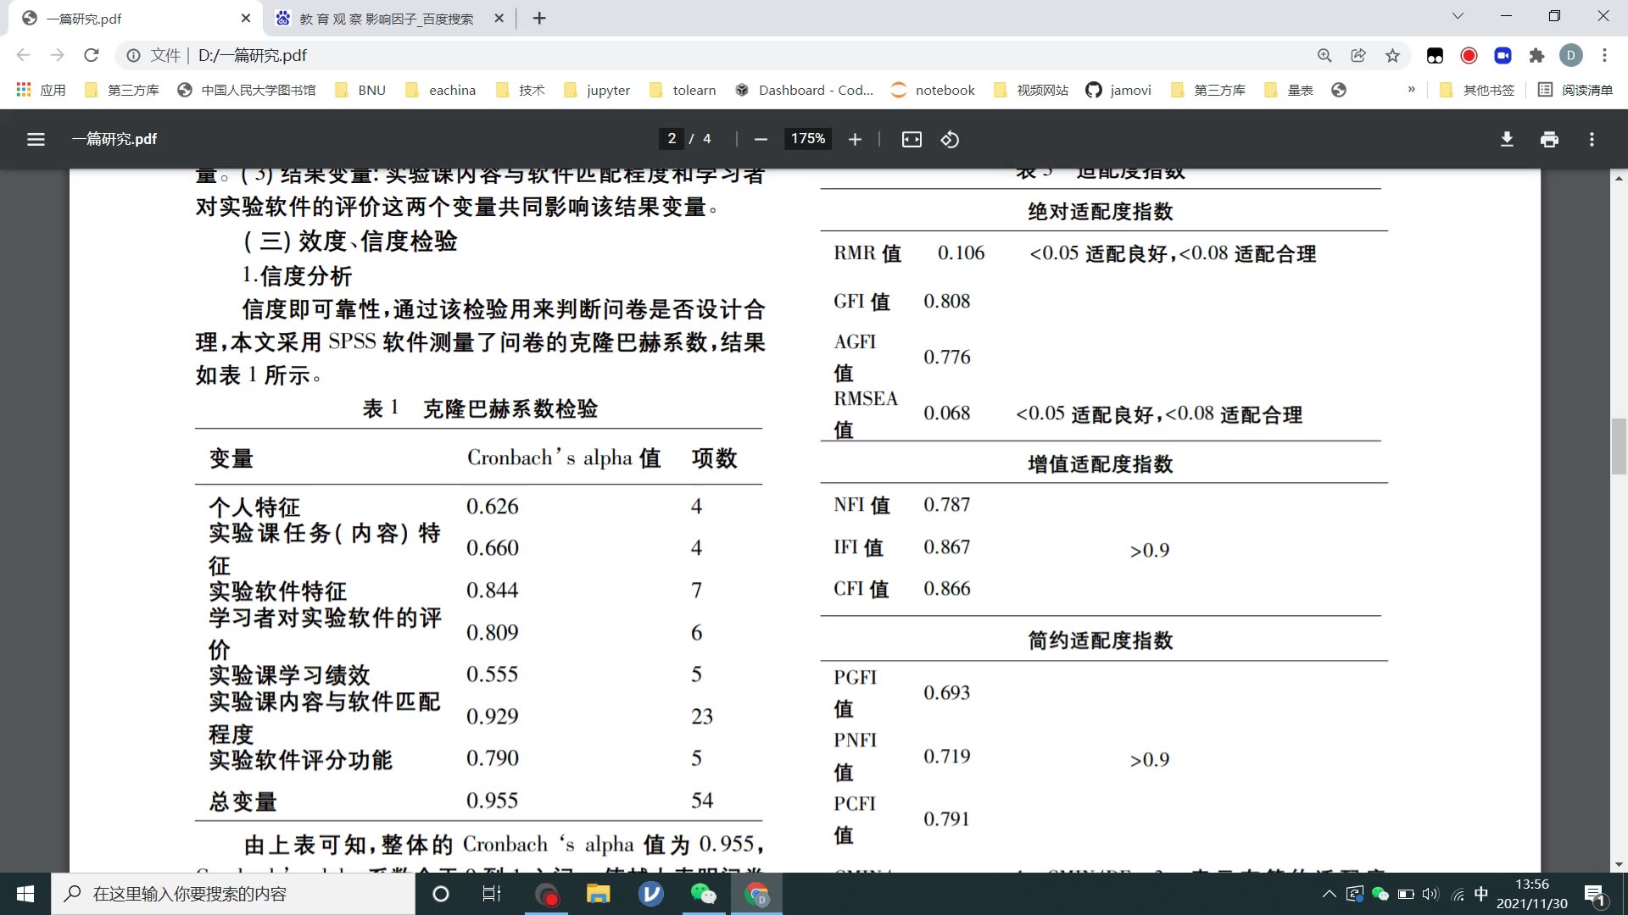Screen dimensions: 1628x915
Task: Zoom out the PDF with minus button
Action: pyautogui.click(x=761, y=139)
